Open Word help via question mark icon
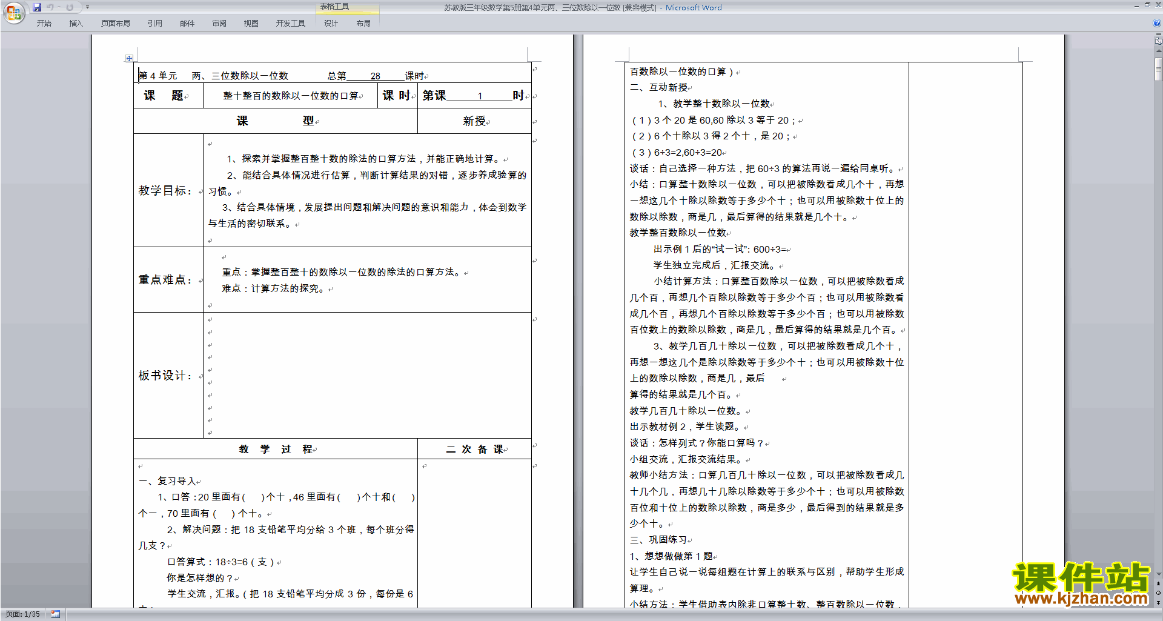The image size is (1163, 621). click(x=1157, y=23)
